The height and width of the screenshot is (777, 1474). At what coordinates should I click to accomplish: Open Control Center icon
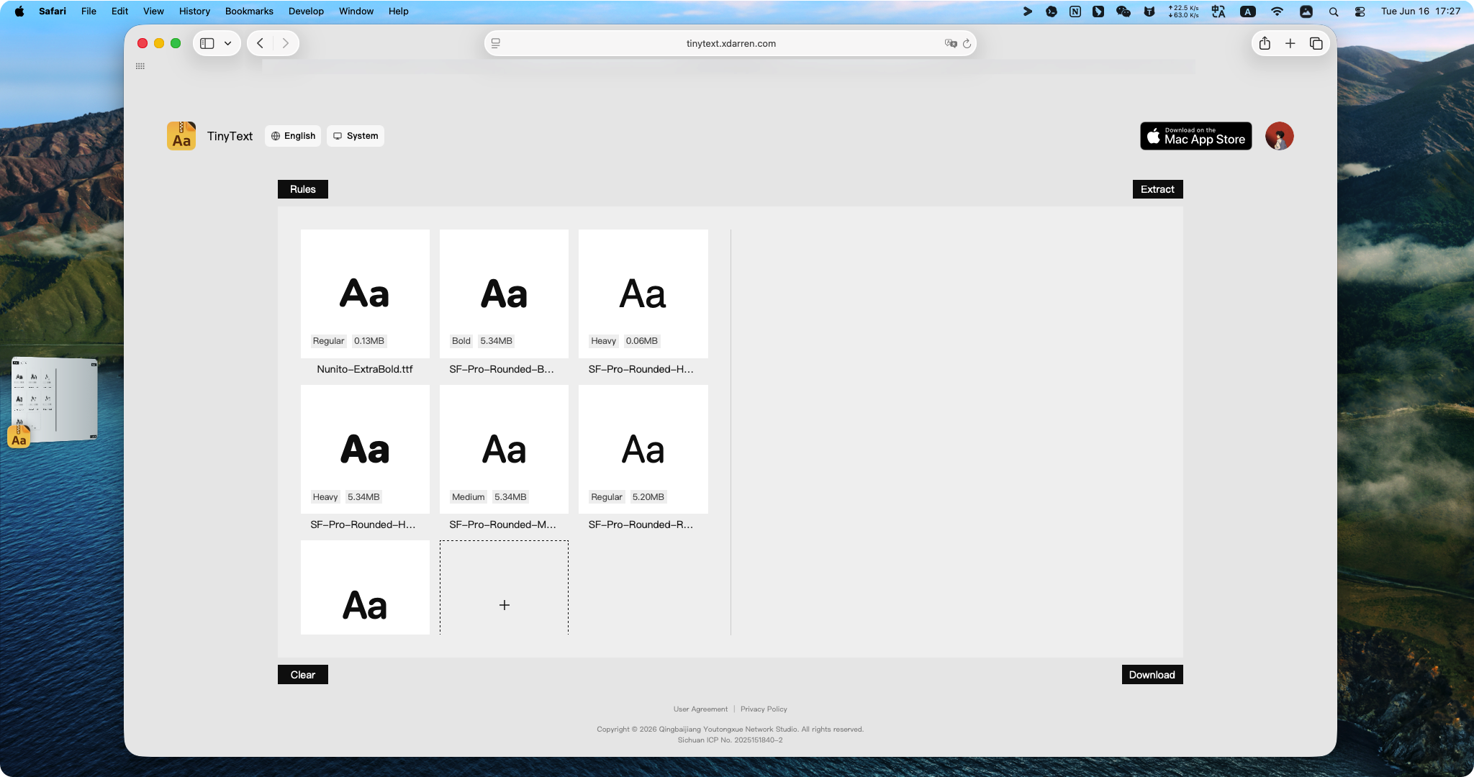1360,11
